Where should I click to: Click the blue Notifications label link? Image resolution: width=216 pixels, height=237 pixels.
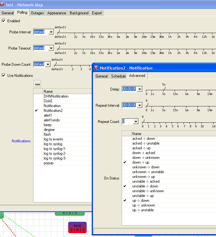pos(21,141)
